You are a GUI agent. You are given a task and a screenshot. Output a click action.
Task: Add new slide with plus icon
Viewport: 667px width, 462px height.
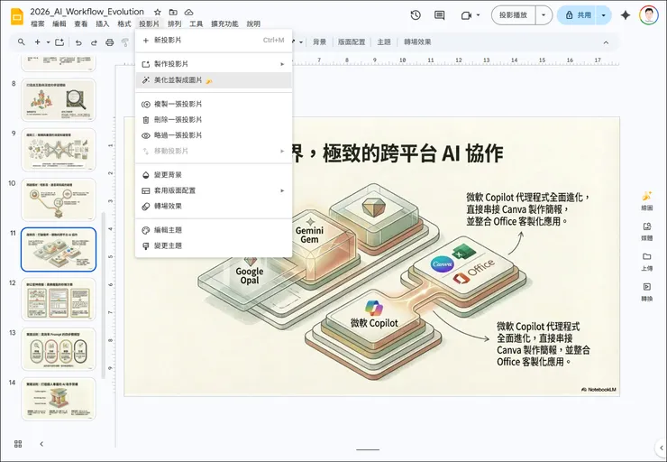pyautogui.click(x=38, y=42)
